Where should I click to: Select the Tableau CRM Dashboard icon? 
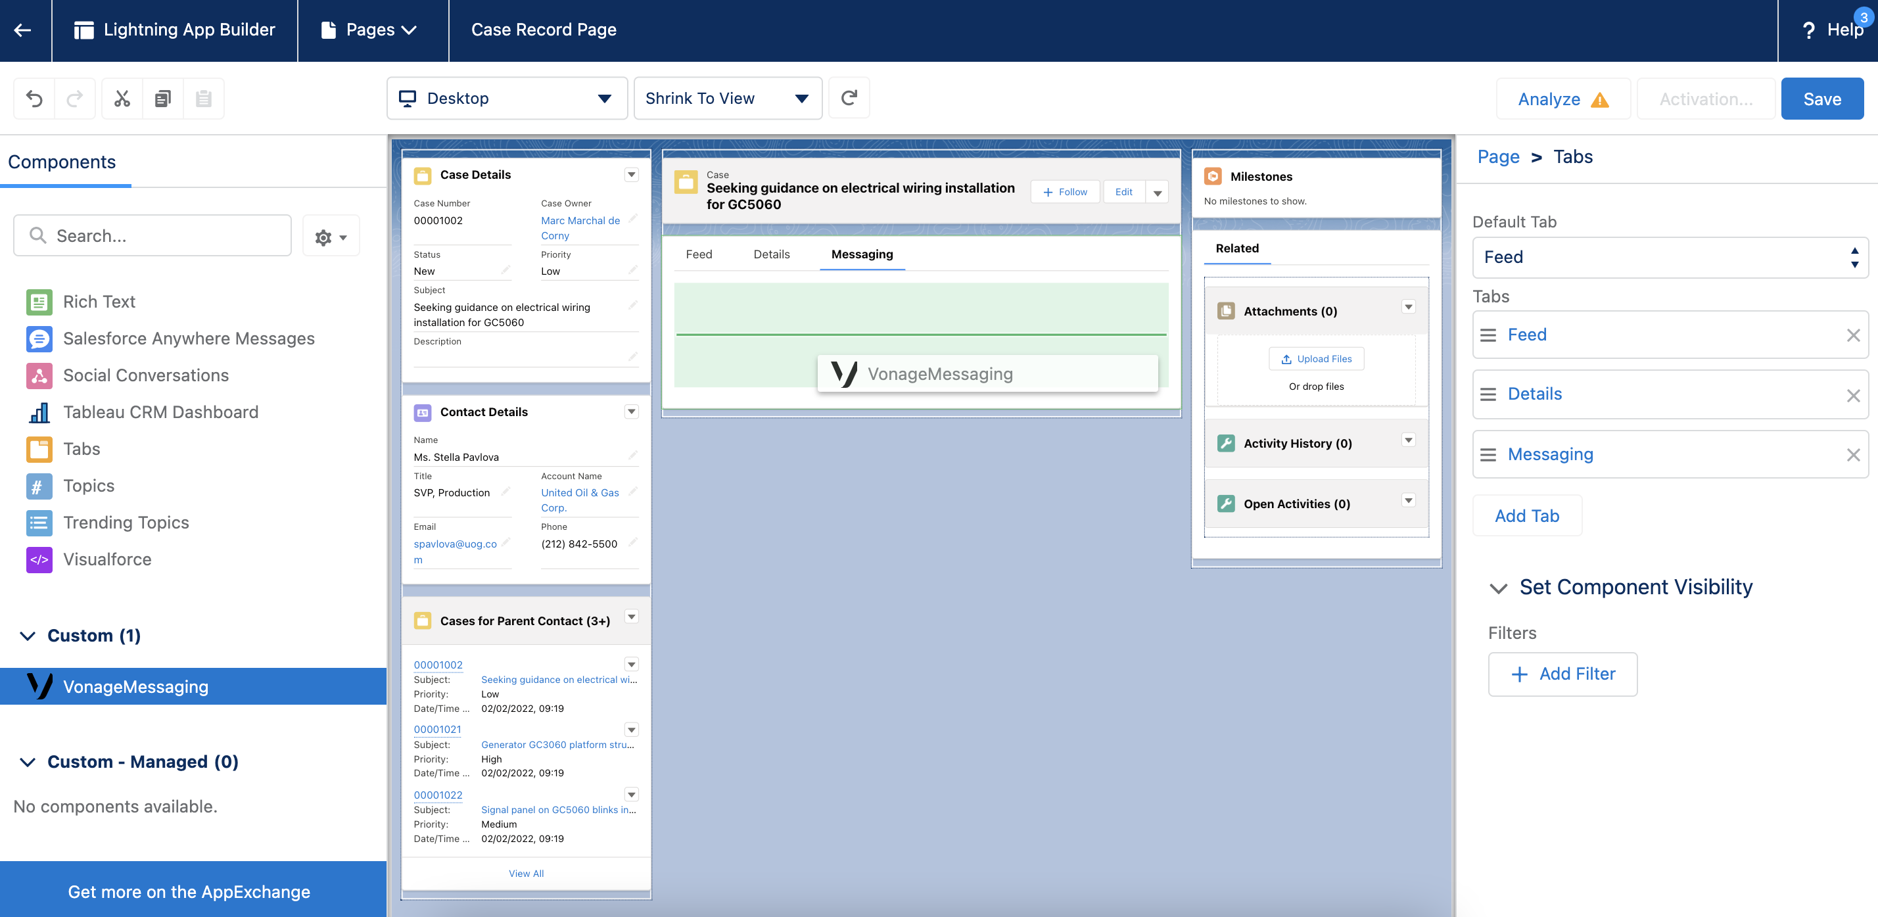[x=39, y=413]
